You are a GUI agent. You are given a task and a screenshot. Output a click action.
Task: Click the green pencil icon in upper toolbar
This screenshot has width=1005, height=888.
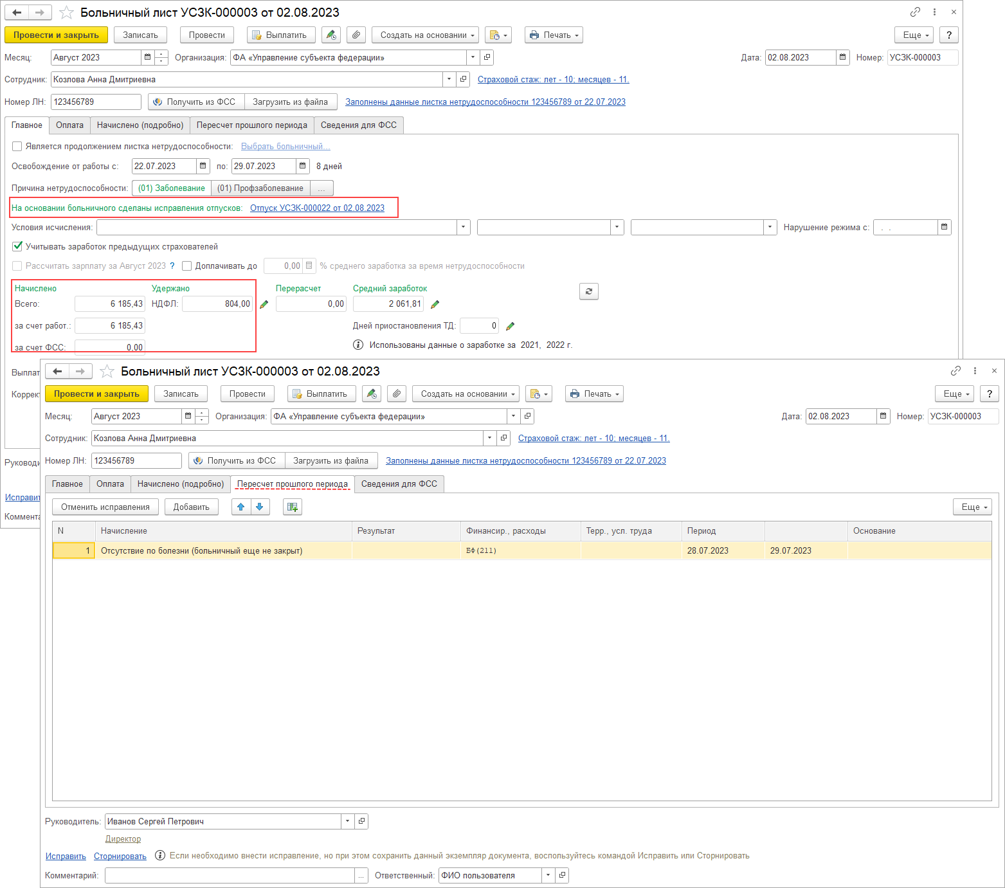(331, 35)
